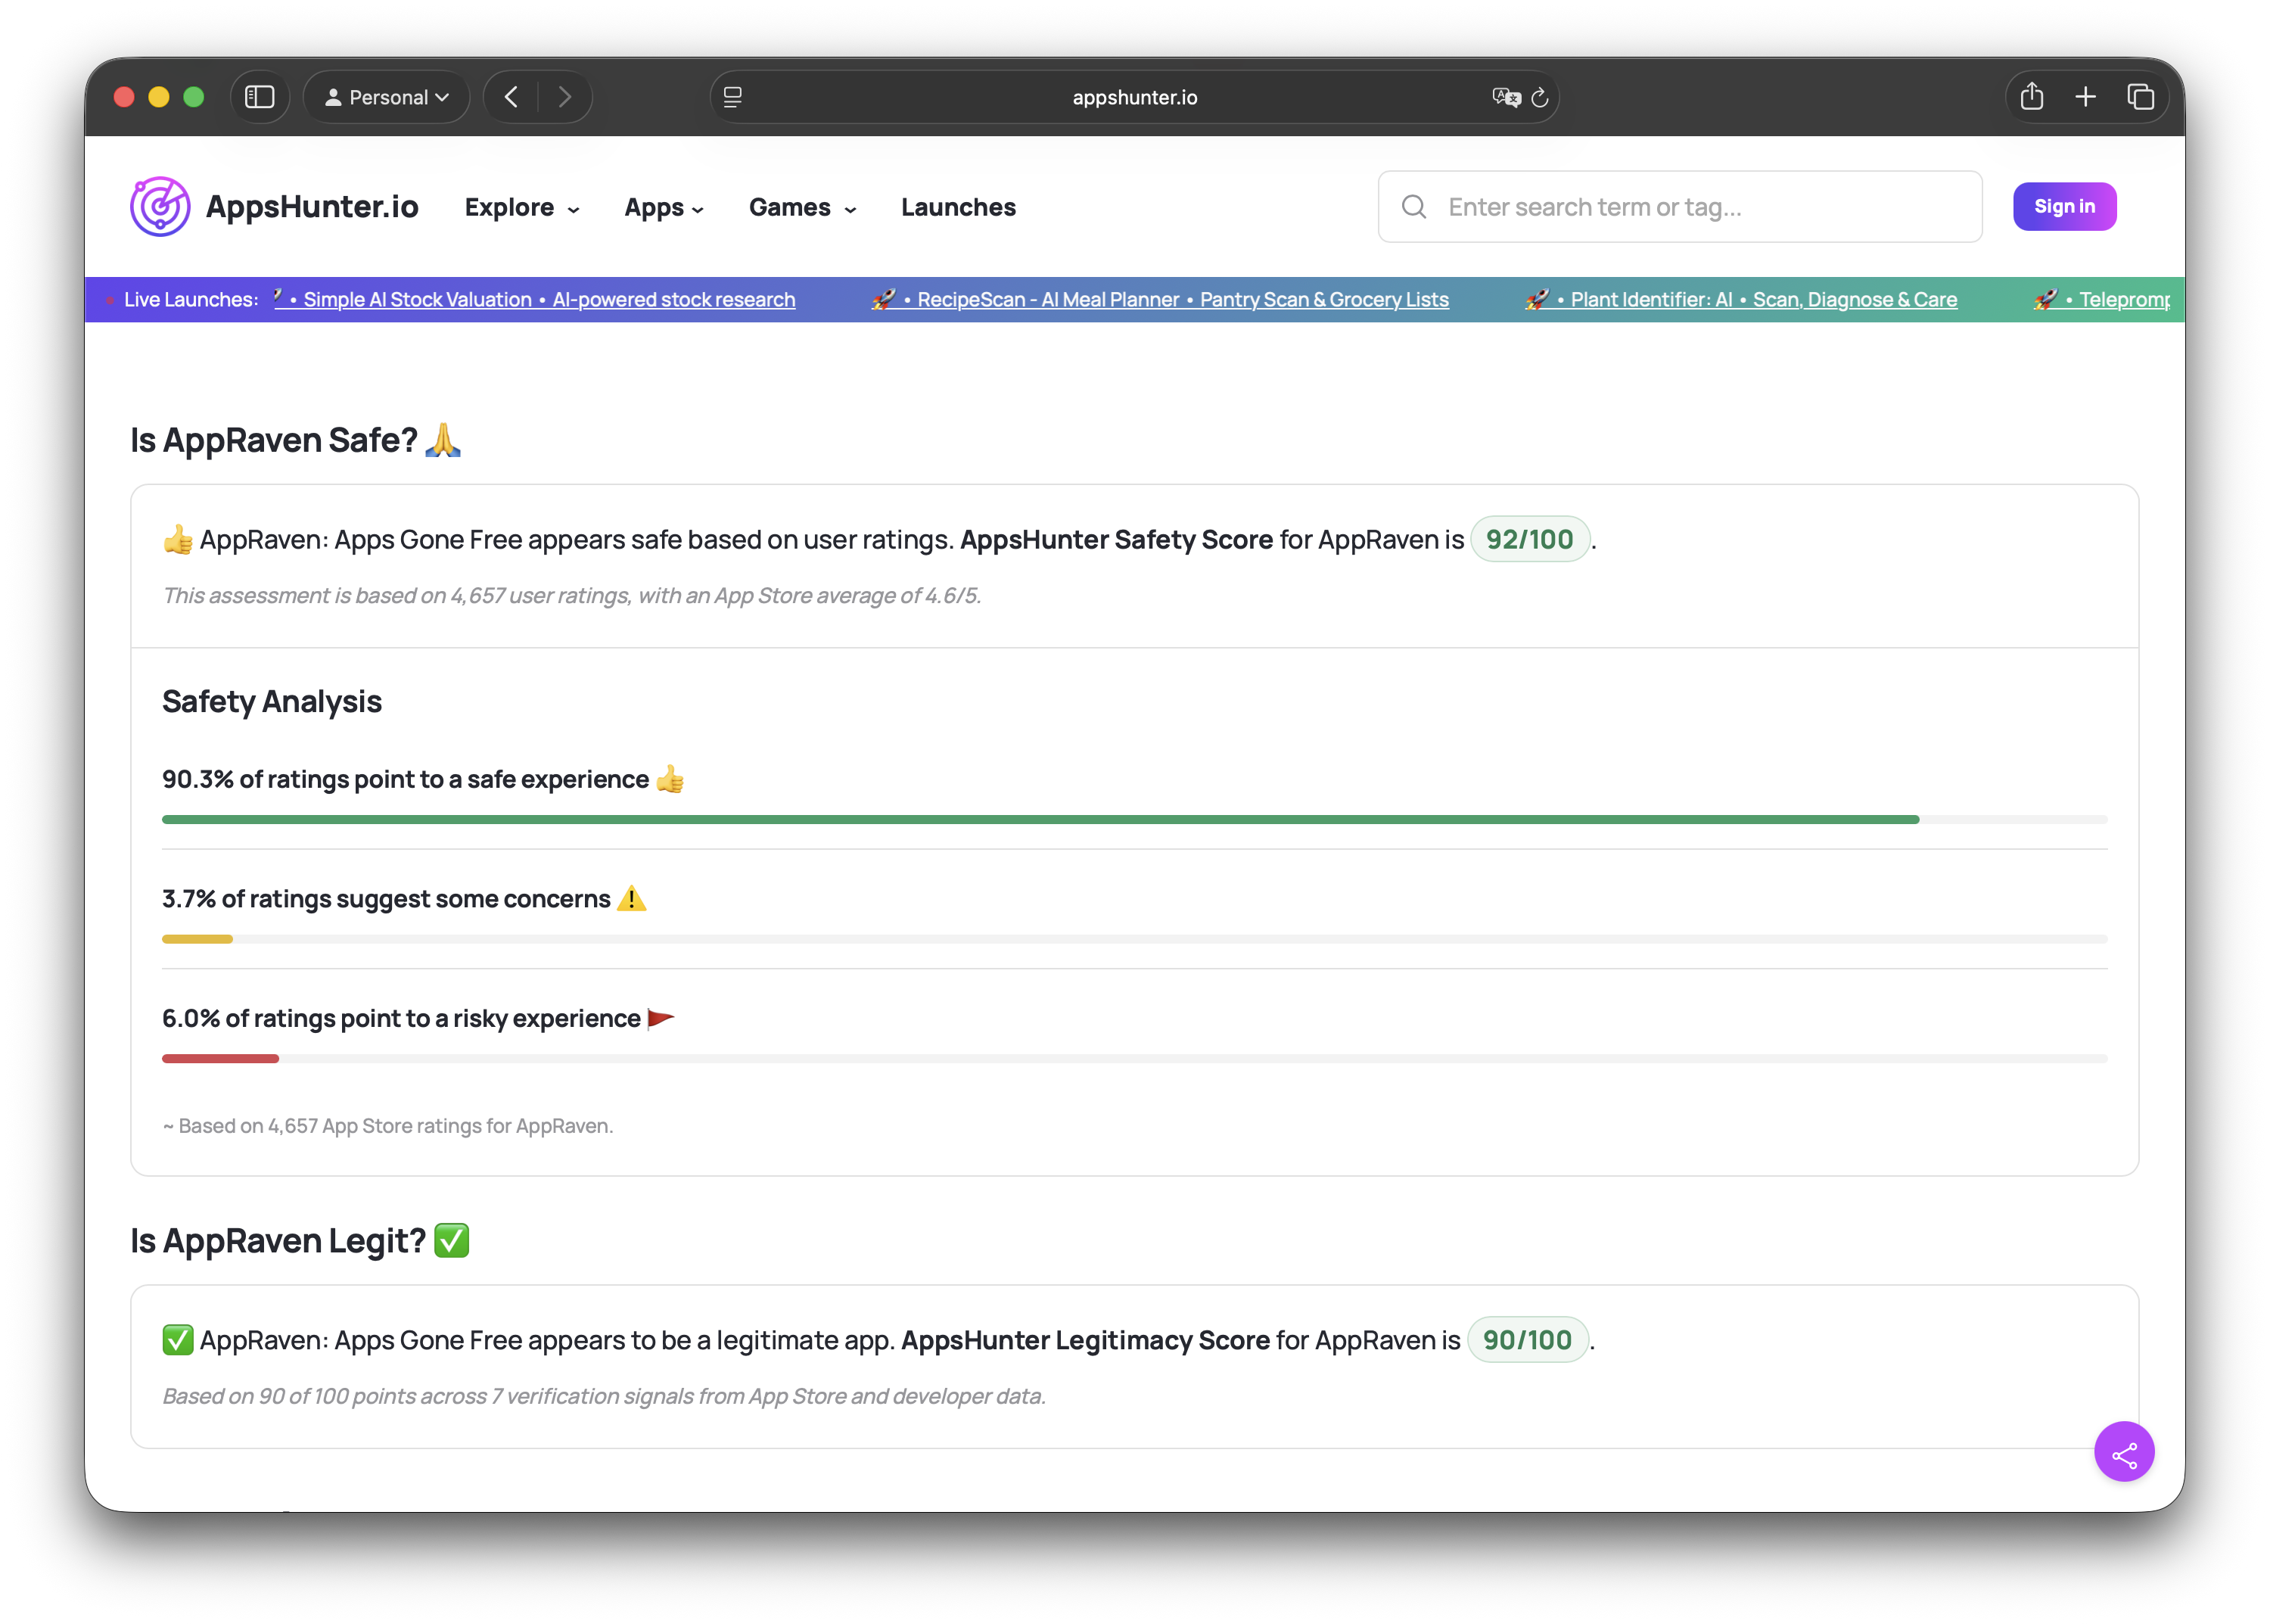2270x1624 pixels.
Task: Click the appshunter.io address bar
Action: point(1134,97)
